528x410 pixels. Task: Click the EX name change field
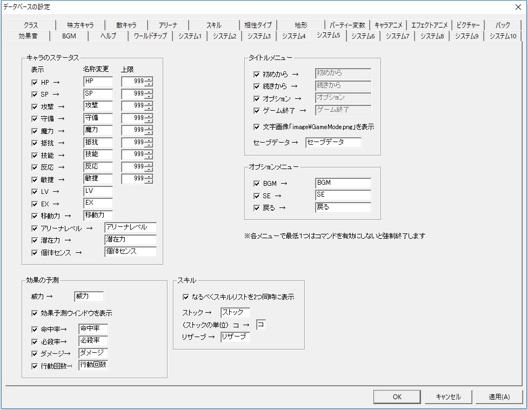click(98, 203)
